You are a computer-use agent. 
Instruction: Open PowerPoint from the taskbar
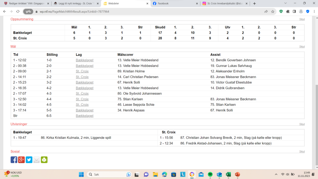(238, 174)
